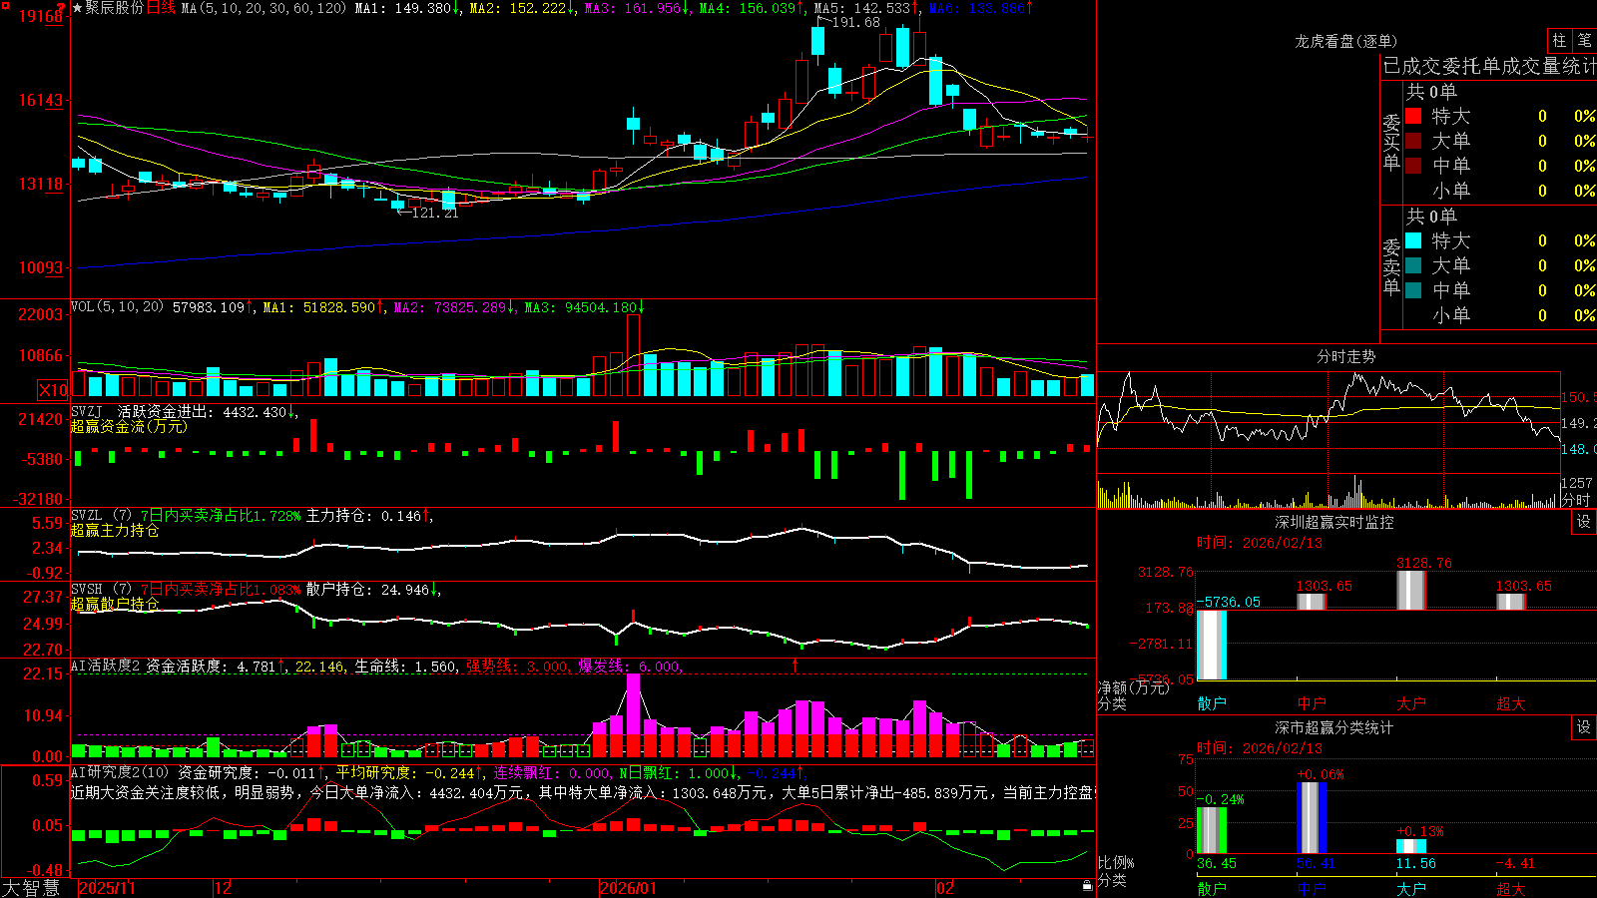The height and width of the screenshot is (898, 1597).
Task: Click the SVSH (7) indicator label
Action: click(102, 590)
